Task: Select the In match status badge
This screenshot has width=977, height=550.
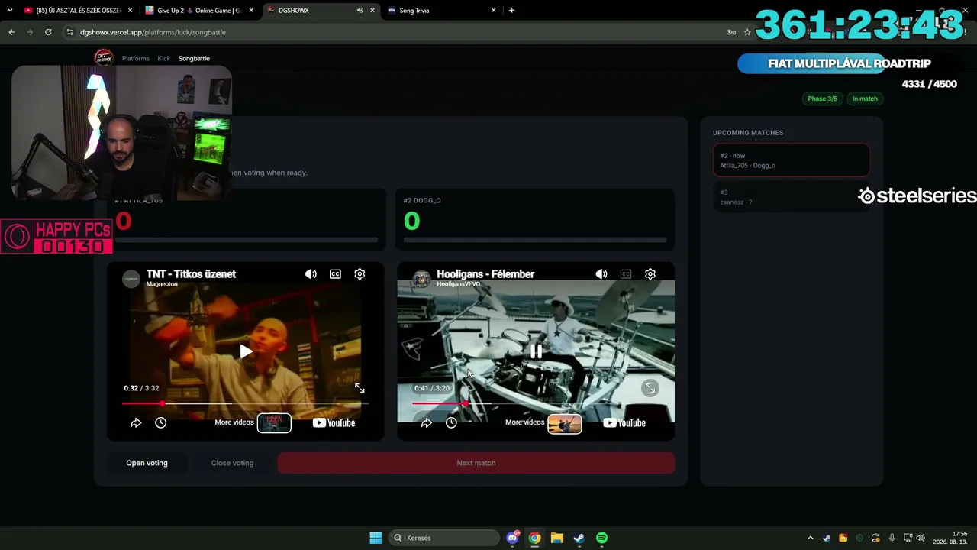Action: [x=865, y=99]
